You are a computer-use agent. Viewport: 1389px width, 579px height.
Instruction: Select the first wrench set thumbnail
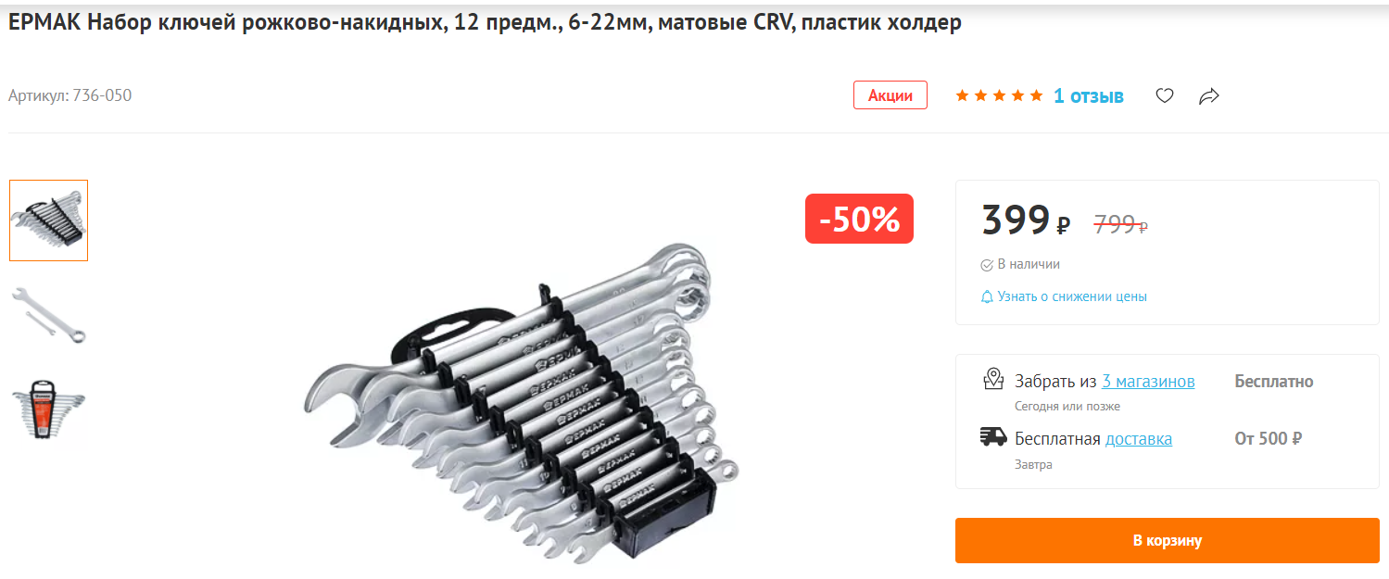(x=49, y=220)
